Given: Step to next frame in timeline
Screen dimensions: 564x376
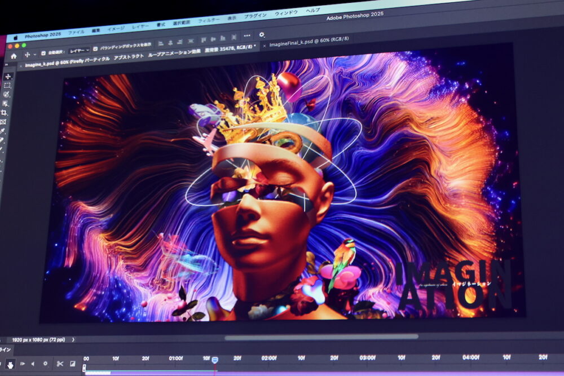Looking at the screenshot, I should (x=23, y=364).
